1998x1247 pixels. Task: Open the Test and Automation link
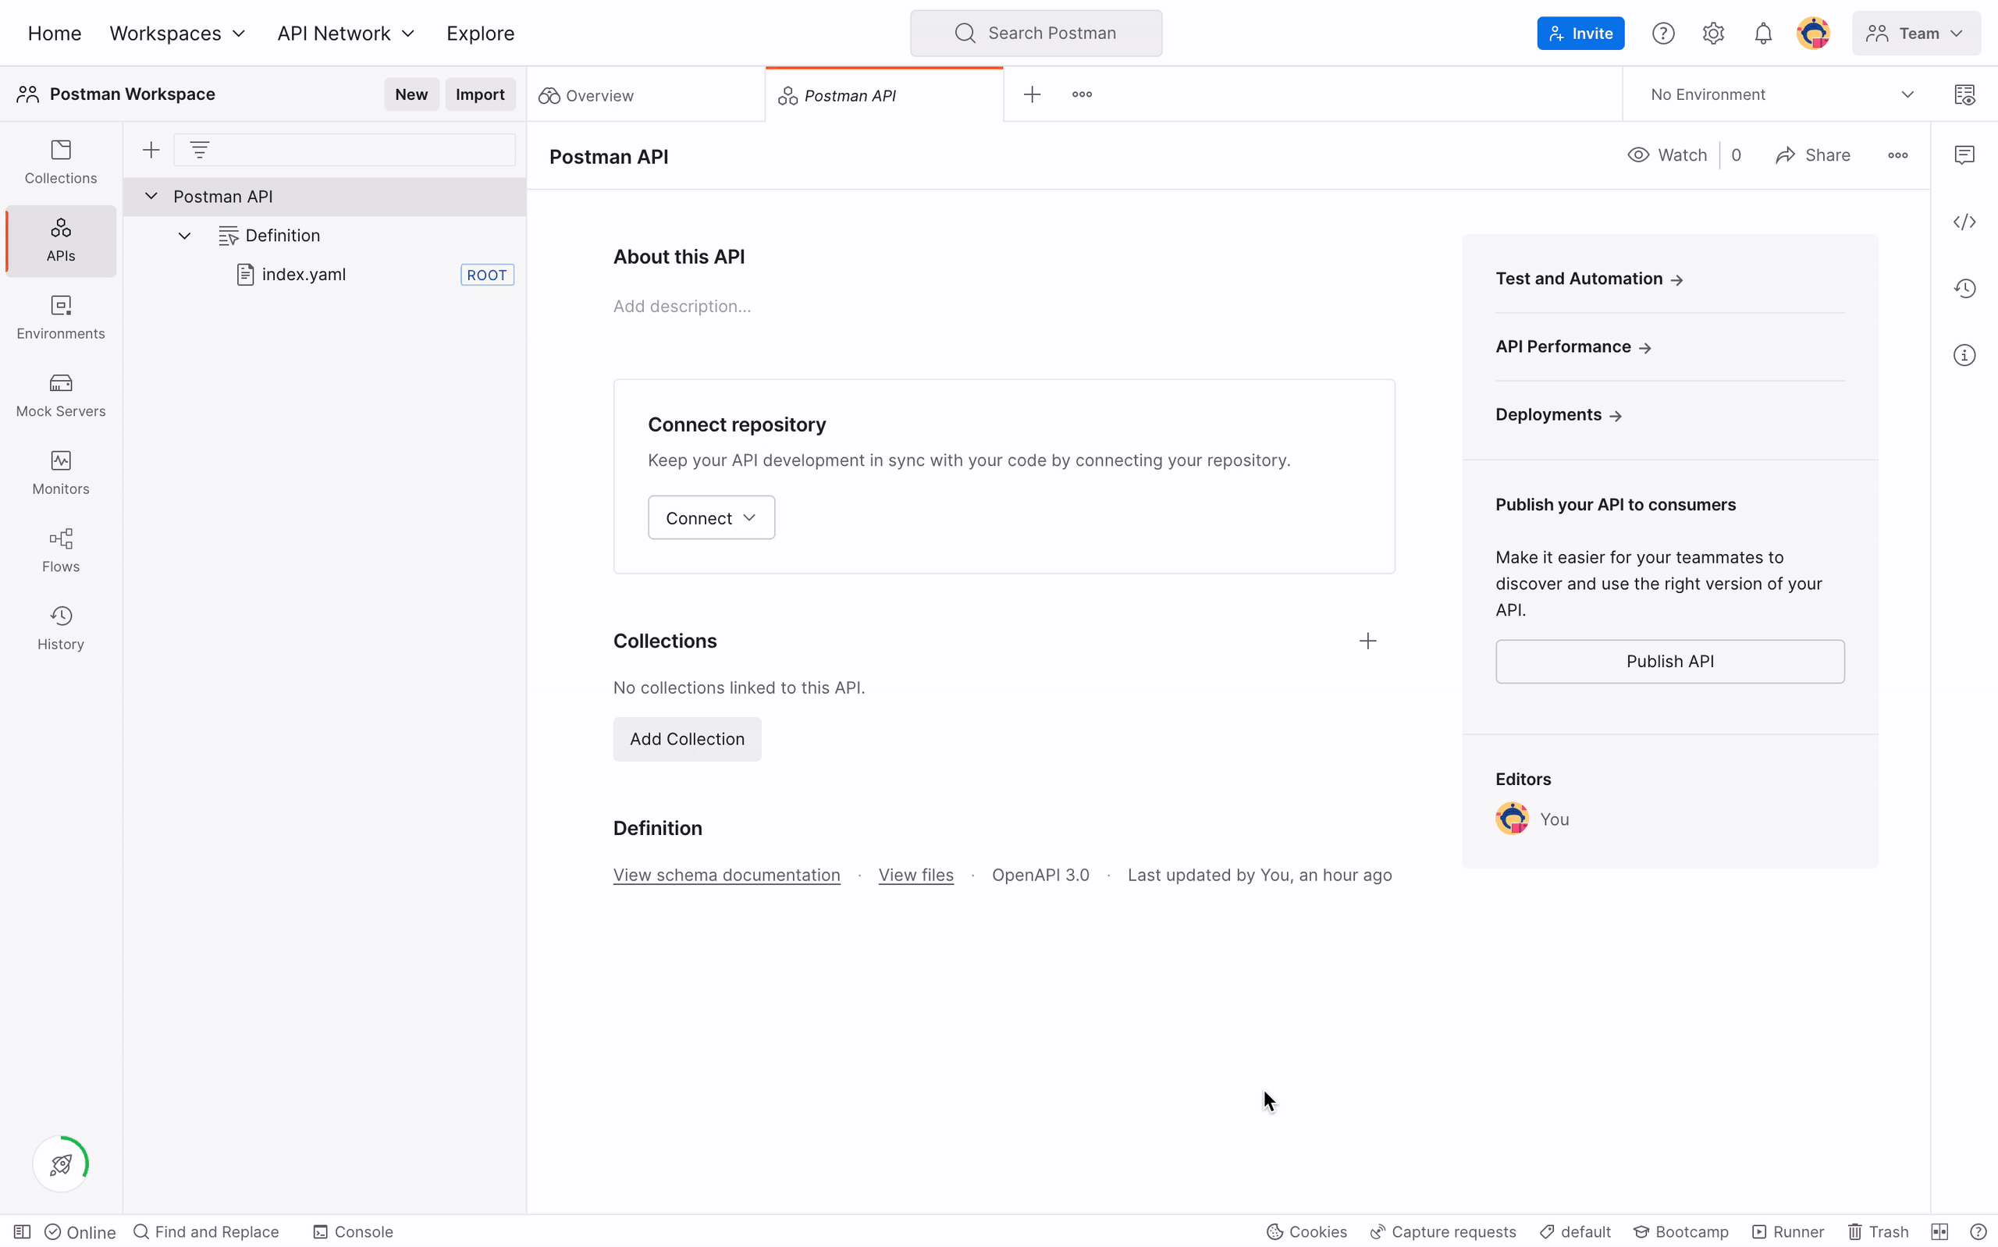[x=1588, y=279]
